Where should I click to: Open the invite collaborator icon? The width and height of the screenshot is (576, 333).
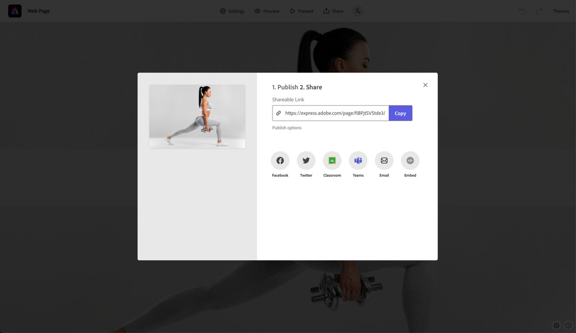357,11
